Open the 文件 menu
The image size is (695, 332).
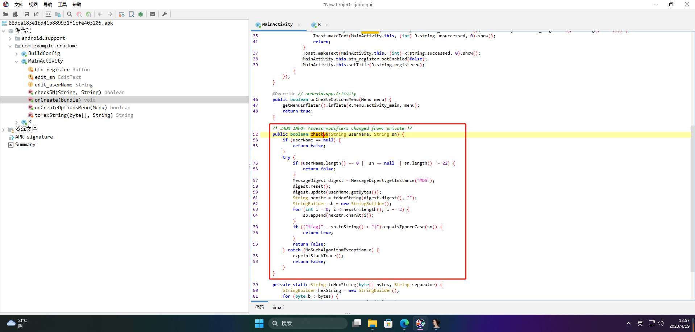(19, 4)
